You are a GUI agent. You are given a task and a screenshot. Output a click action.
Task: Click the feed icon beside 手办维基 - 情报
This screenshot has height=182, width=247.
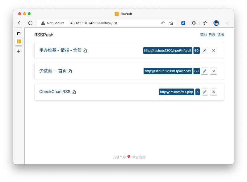coord(86,50)
